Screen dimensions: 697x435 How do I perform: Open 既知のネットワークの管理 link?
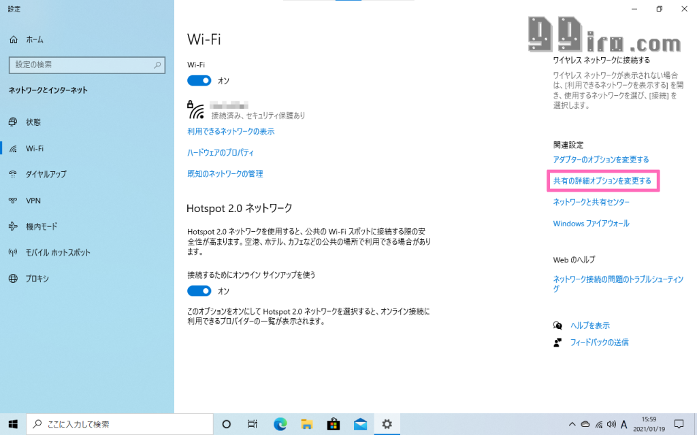pos(225,174)
